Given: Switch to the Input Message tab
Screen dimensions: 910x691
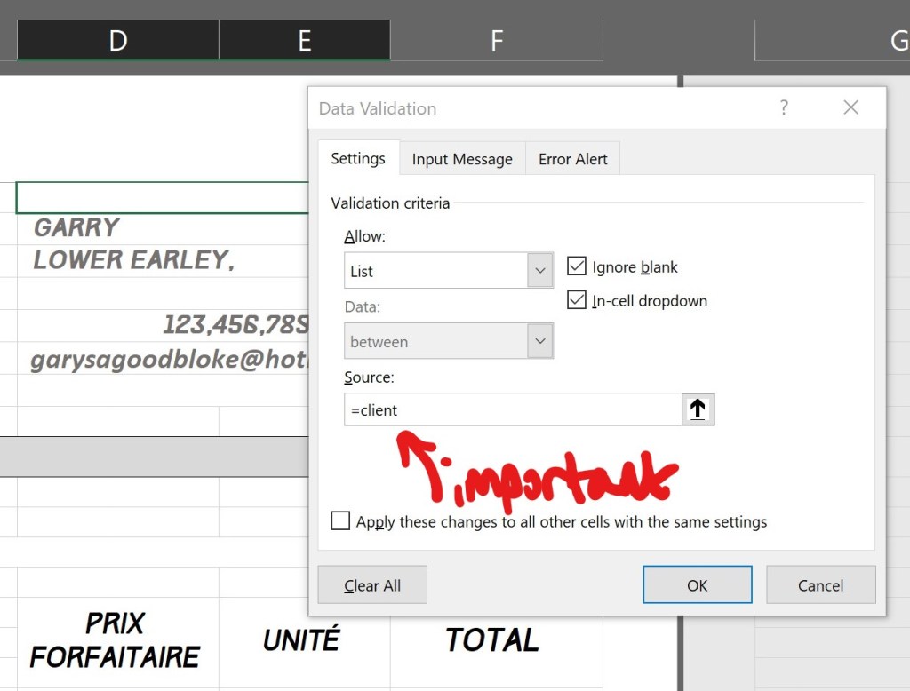Looking at the screenshot, I should 462,159.
